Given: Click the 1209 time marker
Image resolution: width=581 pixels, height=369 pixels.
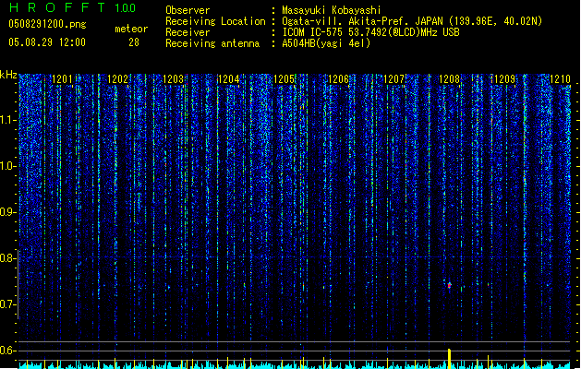Looking at the screenshot, I should (504, 78).
